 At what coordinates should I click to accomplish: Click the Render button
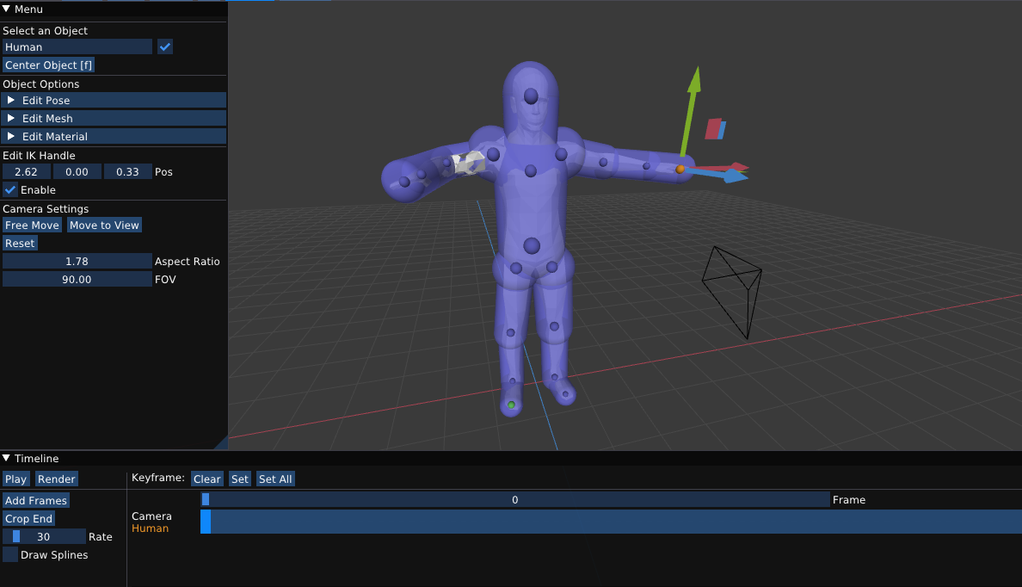[x=57, y=479]
